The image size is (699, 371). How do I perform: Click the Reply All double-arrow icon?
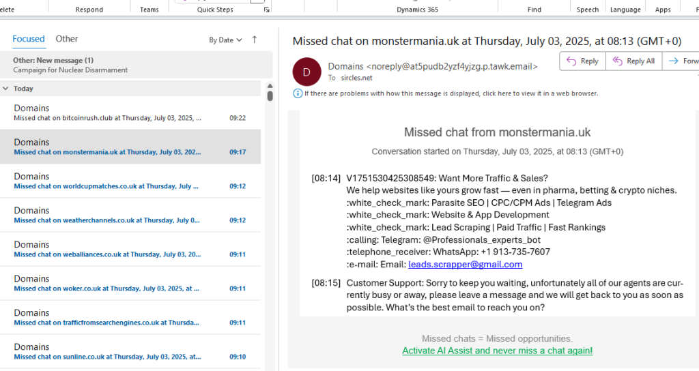(617, 61)
